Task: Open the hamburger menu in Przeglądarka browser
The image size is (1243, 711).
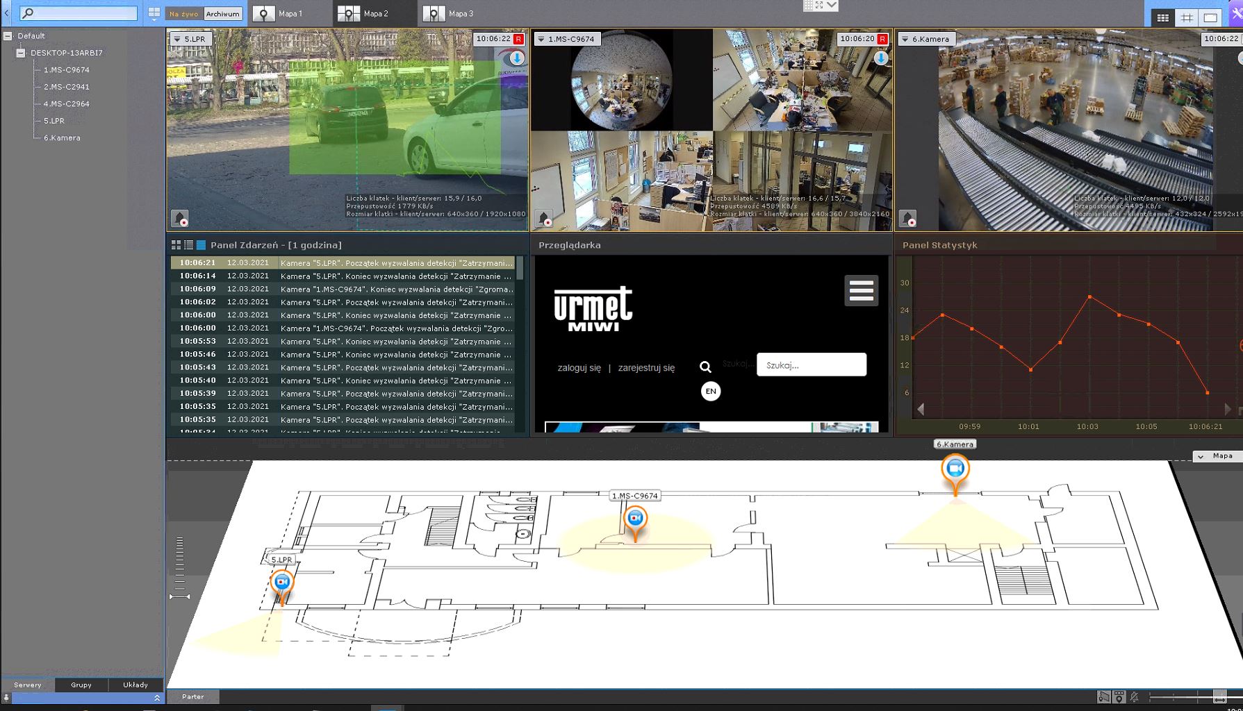Action: 861,290
